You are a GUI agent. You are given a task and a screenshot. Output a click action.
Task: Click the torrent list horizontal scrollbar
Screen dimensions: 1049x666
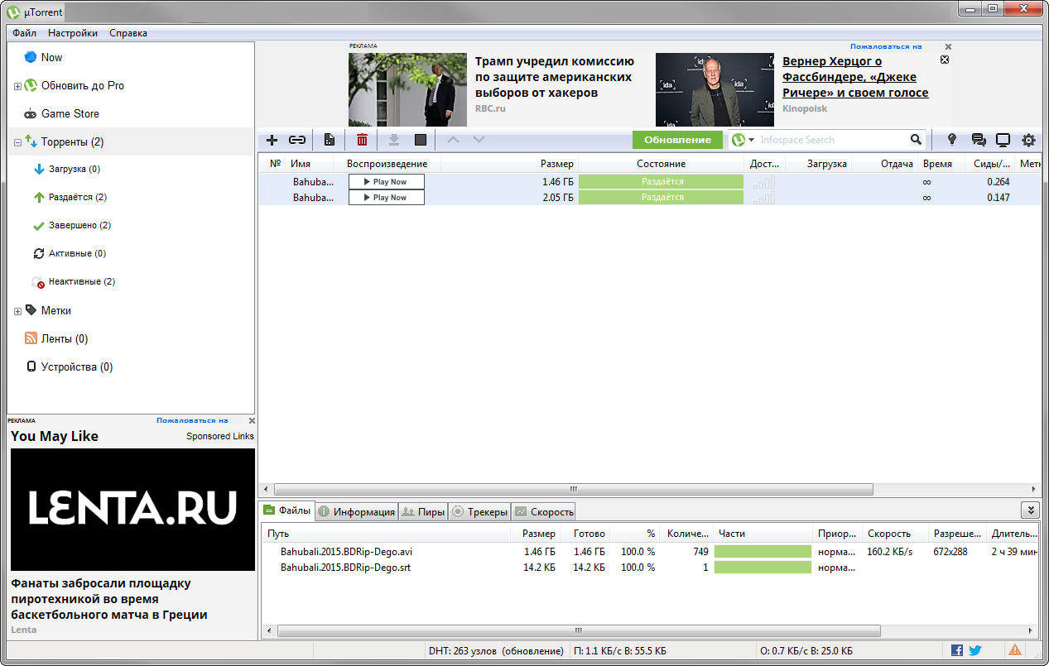574,490
